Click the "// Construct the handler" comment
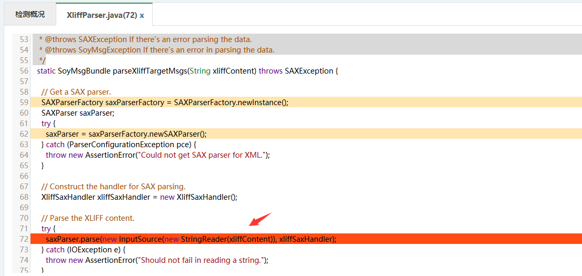Image resolution: width=582 pixels, height=276 pixels. (x=114, y=186)
